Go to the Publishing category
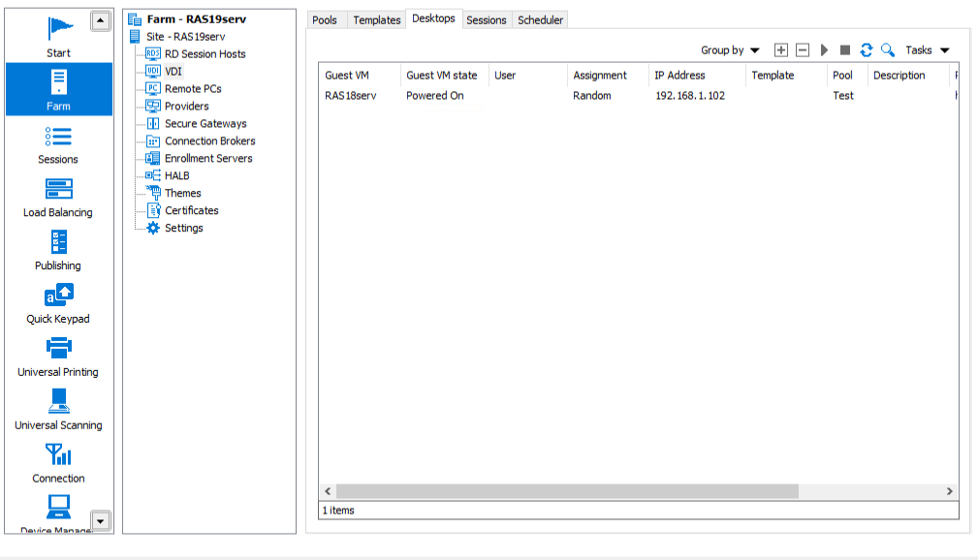 coord(58,250)
